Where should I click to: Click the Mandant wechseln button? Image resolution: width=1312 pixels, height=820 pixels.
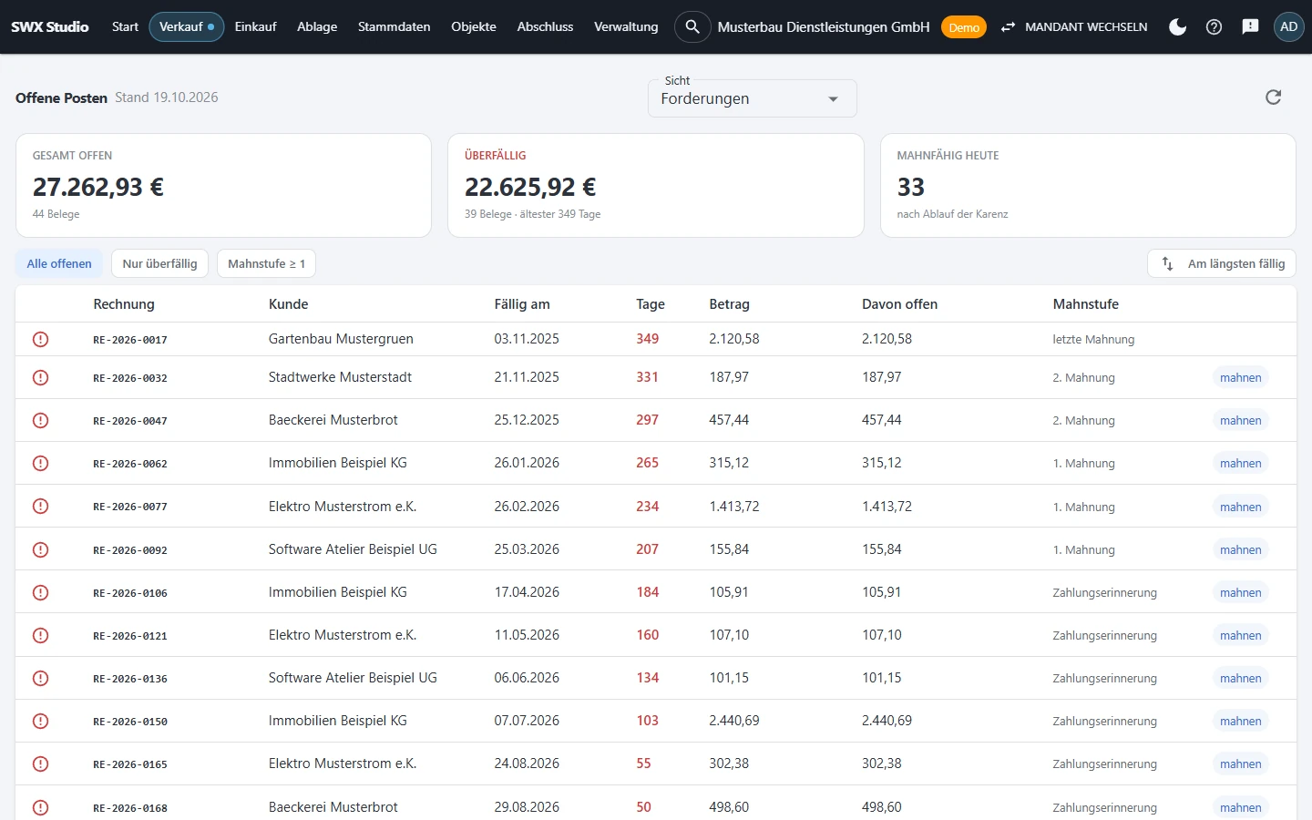click(1073, 27)
